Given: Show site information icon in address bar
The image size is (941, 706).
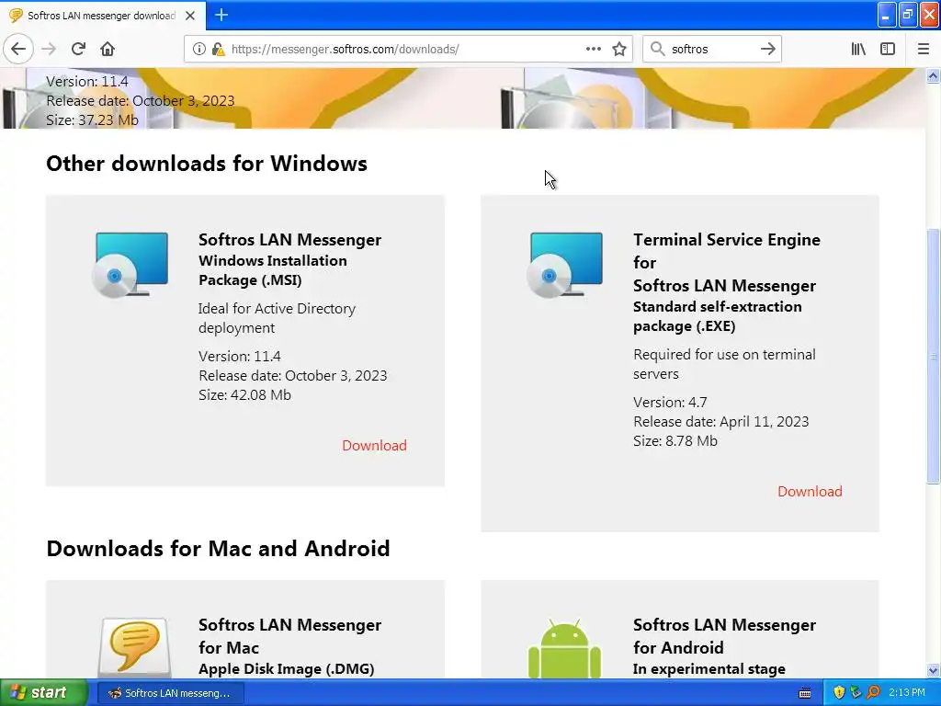Looking at the screenshot, I should (x=199, y=49).
